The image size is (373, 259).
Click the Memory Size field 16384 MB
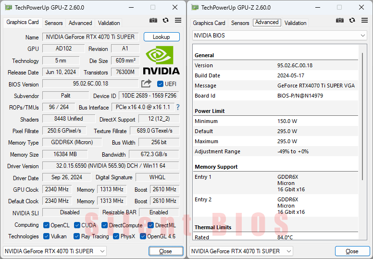pyautogui.click(x=65, y=154)
